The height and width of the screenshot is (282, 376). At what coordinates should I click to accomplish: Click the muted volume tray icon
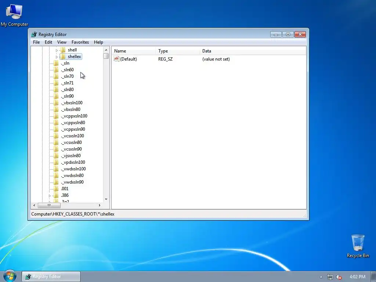click(339, 277)
